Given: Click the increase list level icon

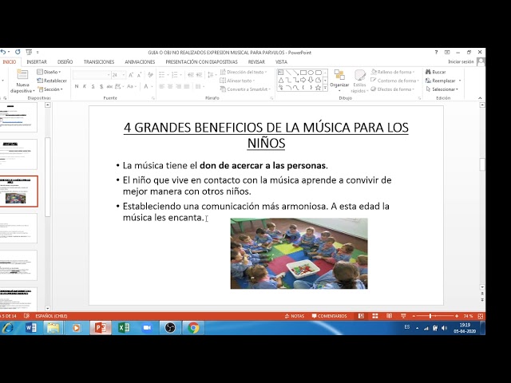Looking at the screenshot, I should pos(200,75).
